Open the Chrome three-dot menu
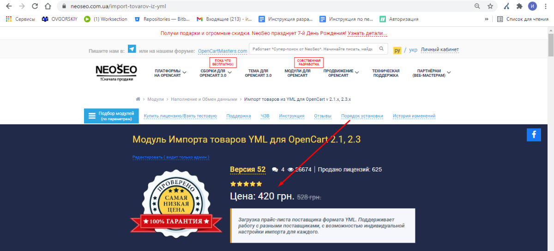554x251 pixels. click(546, 6)
